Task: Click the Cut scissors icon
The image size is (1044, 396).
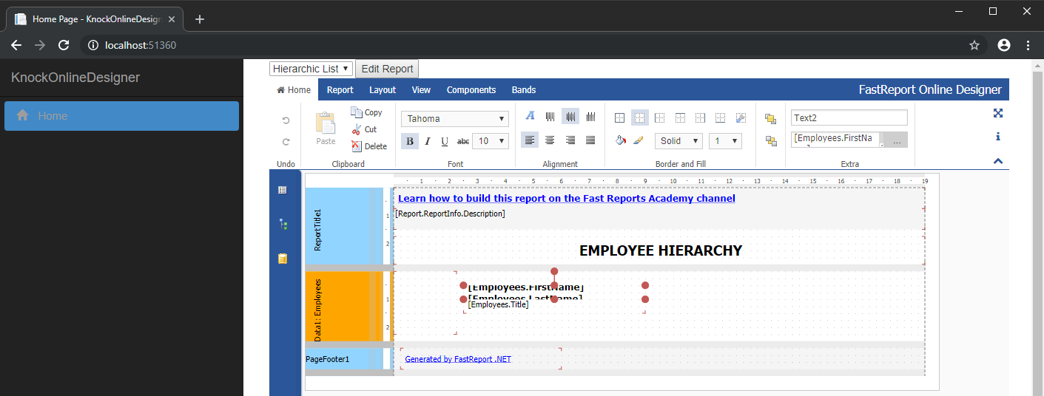Action: (x=357, y=129)
